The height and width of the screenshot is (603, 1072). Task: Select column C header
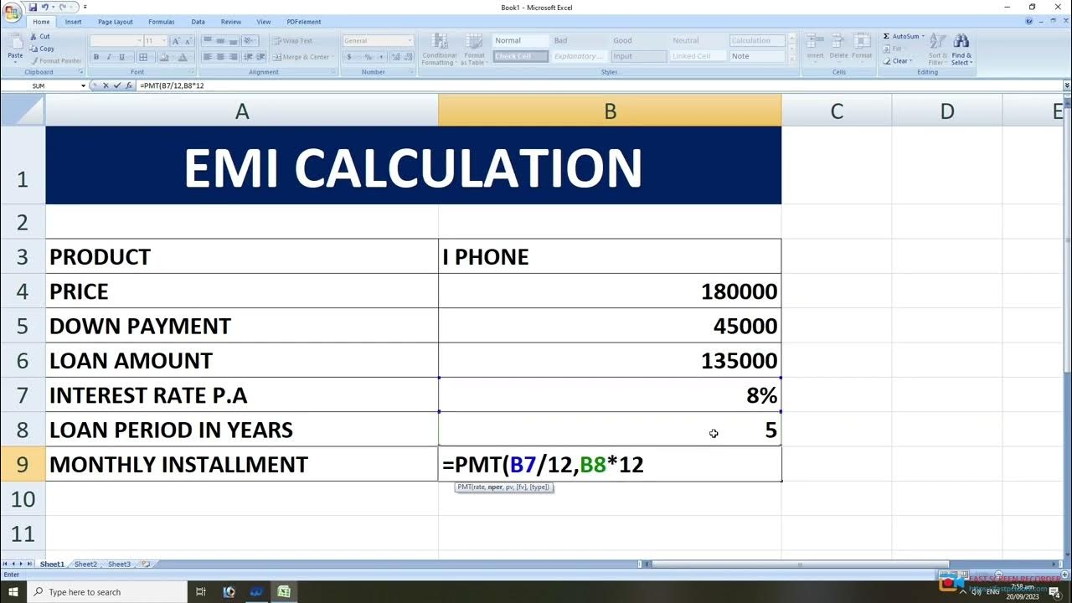tap(837, 111)
